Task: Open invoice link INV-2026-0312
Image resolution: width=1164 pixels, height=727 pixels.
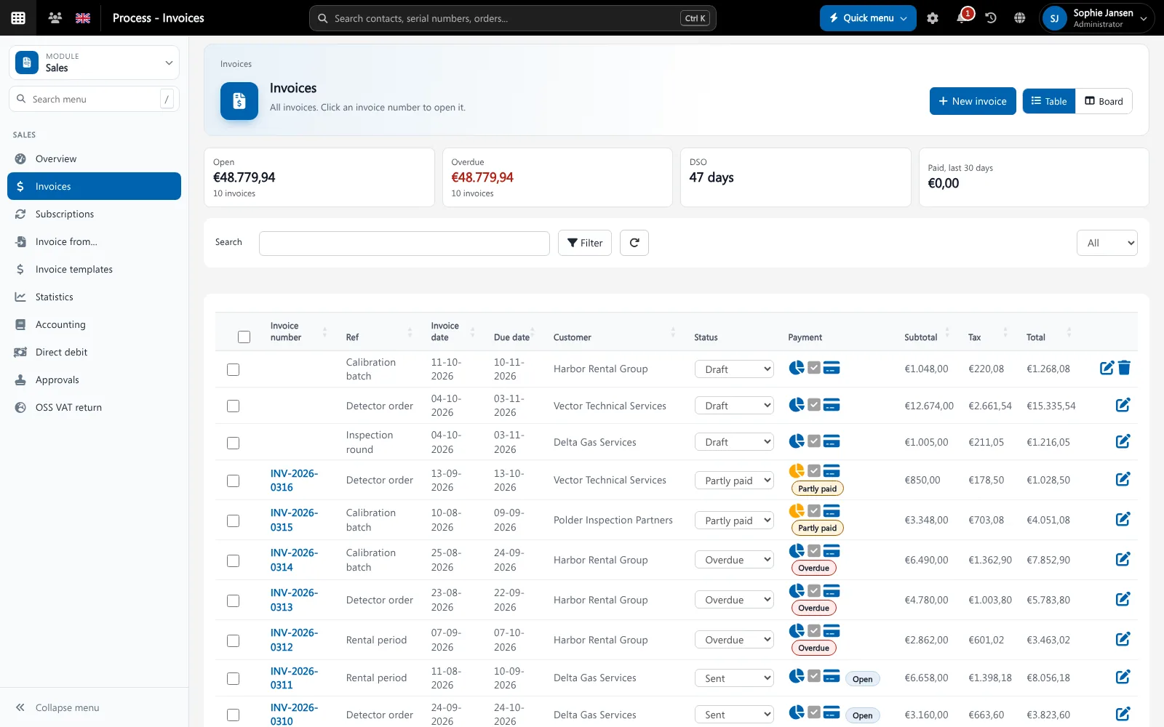Action: (294, 640)
